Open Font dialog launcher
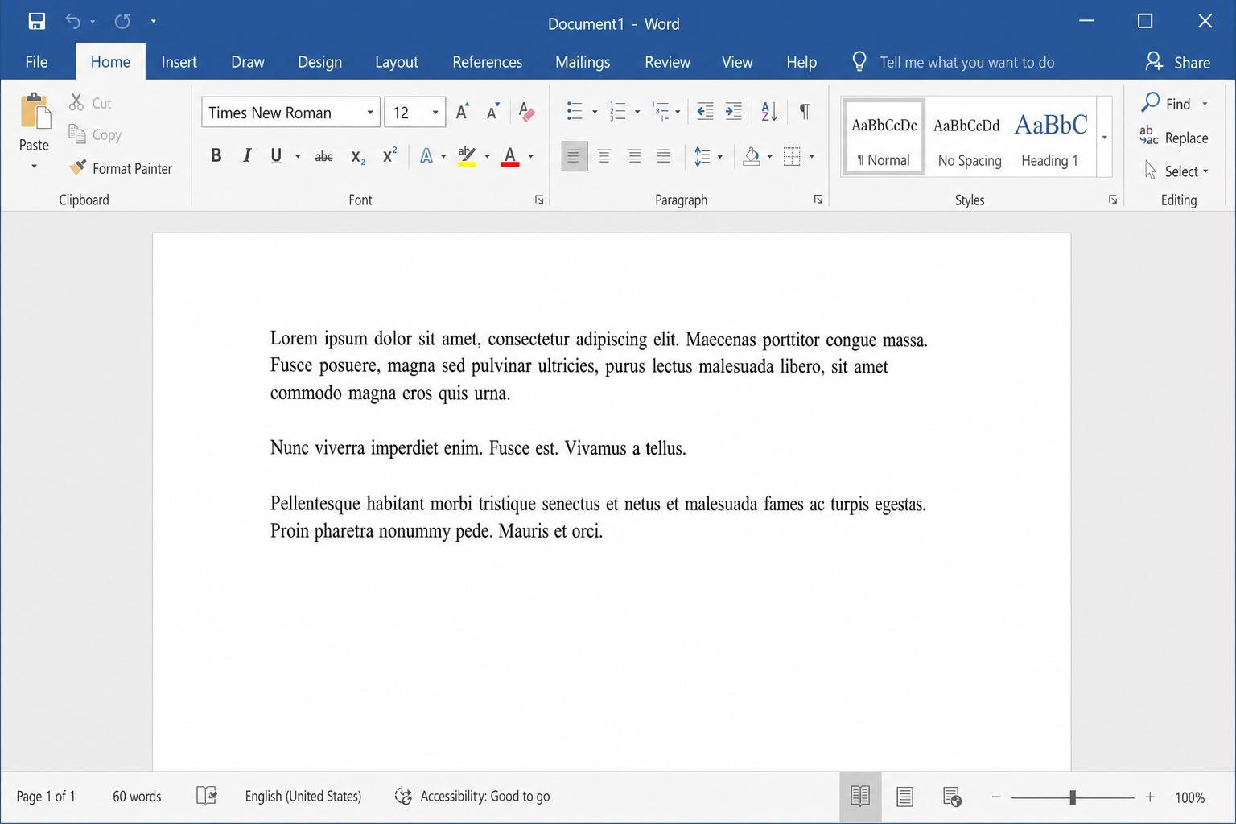Viewport: 1236px width, 824px height. pos(539,200)
